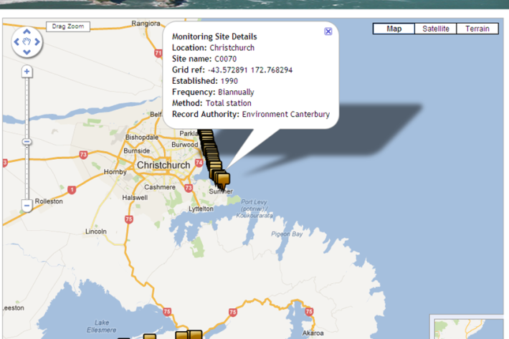Pan the map right with arrow
The height and width of the screenshot is (339, 509).
[x=37, y=42]
